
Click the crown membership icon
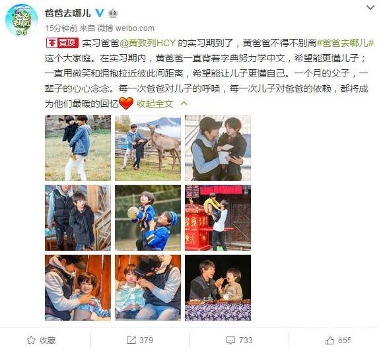[113, 13]
